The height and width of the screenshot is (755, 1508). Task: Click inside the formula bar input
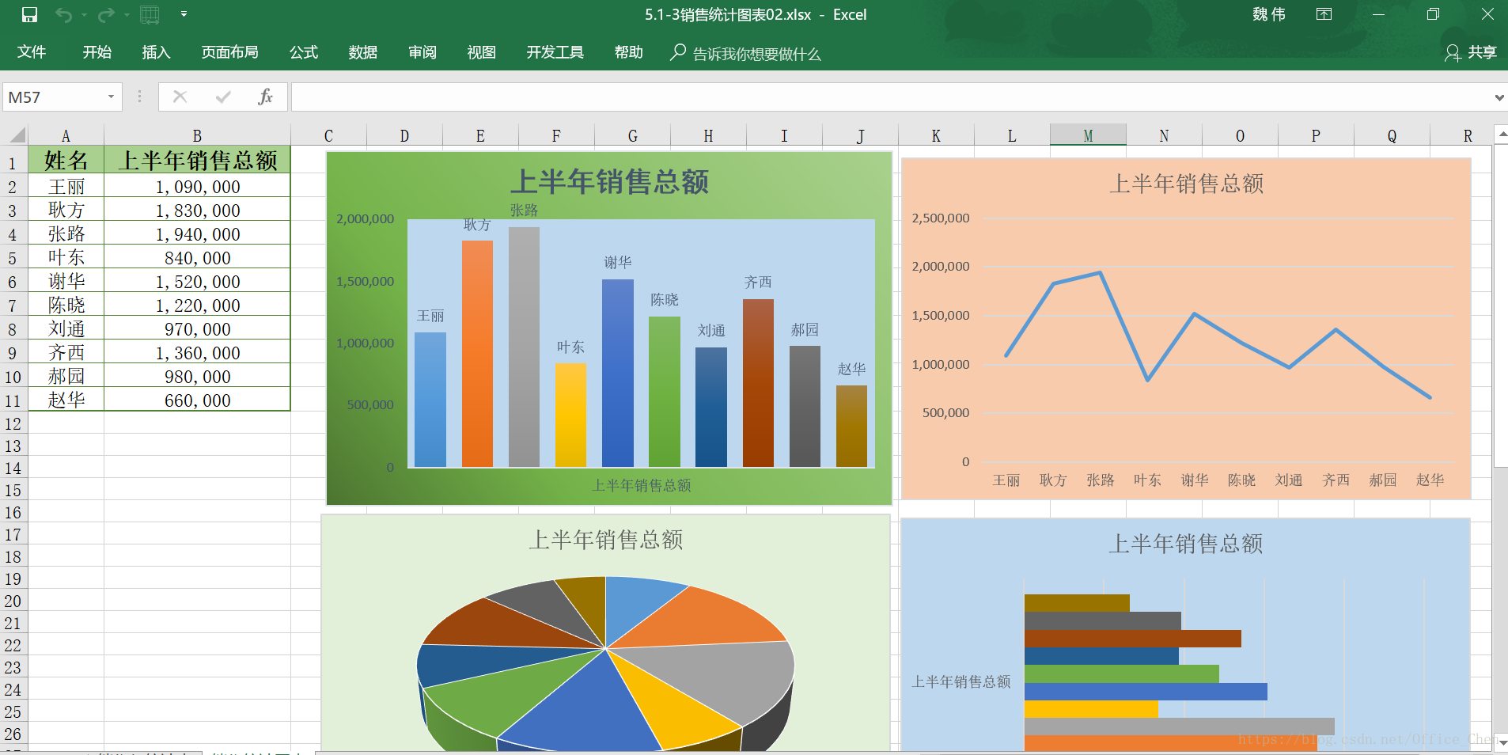coord(890,97)
